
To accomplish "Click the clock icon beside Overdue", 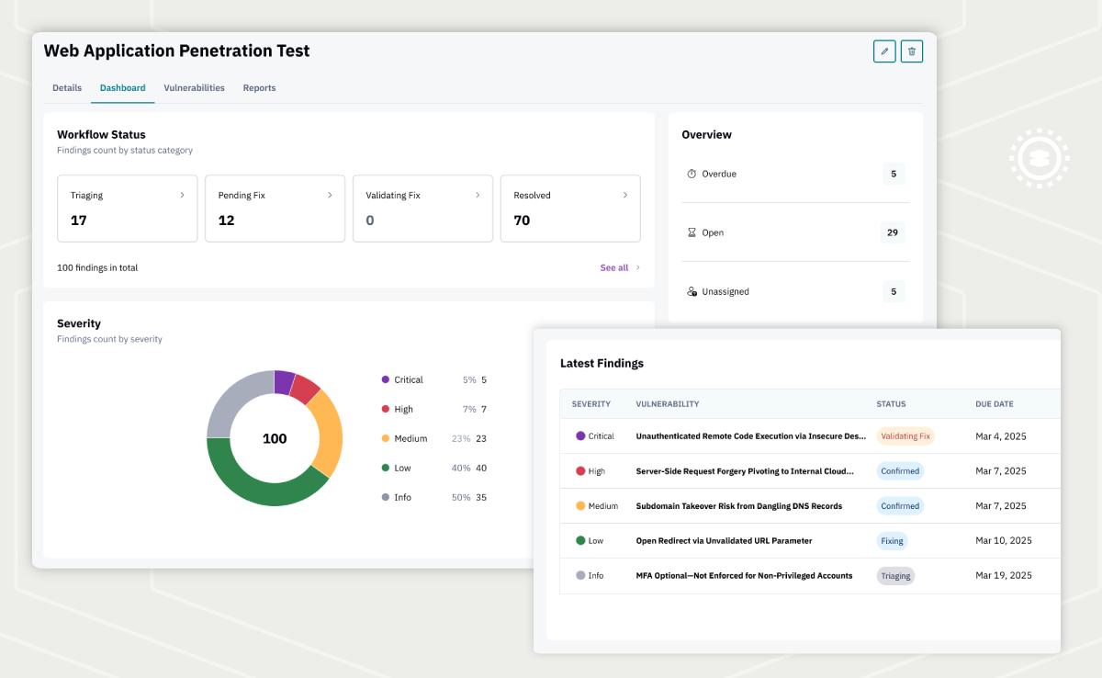I will click(692, 174).
